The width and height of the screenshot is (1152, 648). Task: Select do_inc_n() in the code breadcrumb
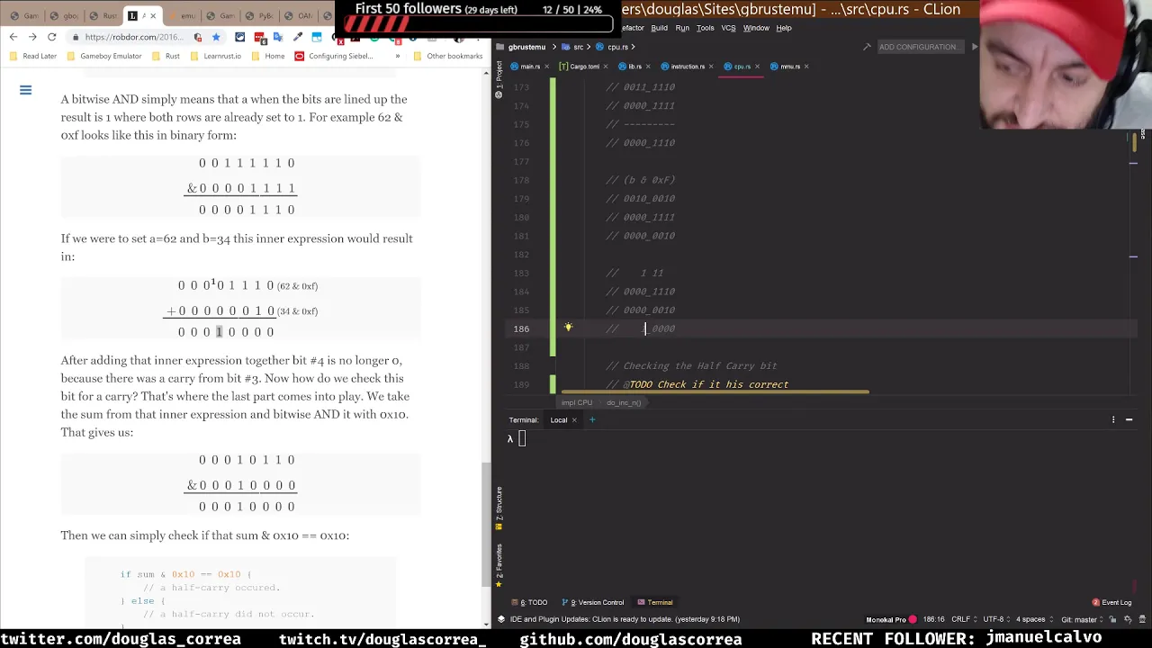click(x=624, y=402)
